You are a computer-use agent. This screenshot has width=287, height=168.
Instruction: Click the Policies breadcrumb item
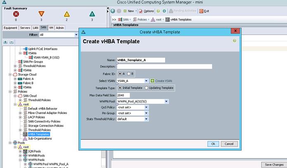[x=140, y=19]
